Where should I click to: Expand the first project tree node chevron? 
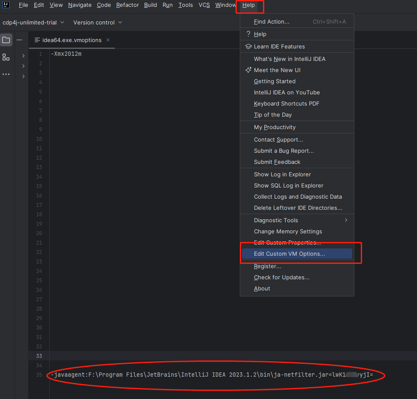24,56
